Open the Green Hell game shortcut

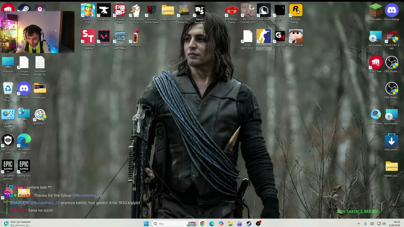pos(280,38)
